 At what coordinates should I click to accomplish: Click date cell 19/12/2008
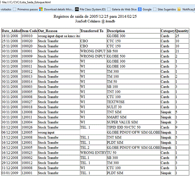[11, 158]
